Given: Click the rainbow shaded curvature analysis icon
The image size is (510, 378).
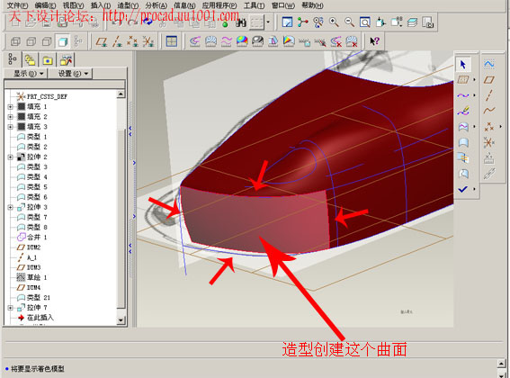Looking at the screenshot, I should 242,41.
